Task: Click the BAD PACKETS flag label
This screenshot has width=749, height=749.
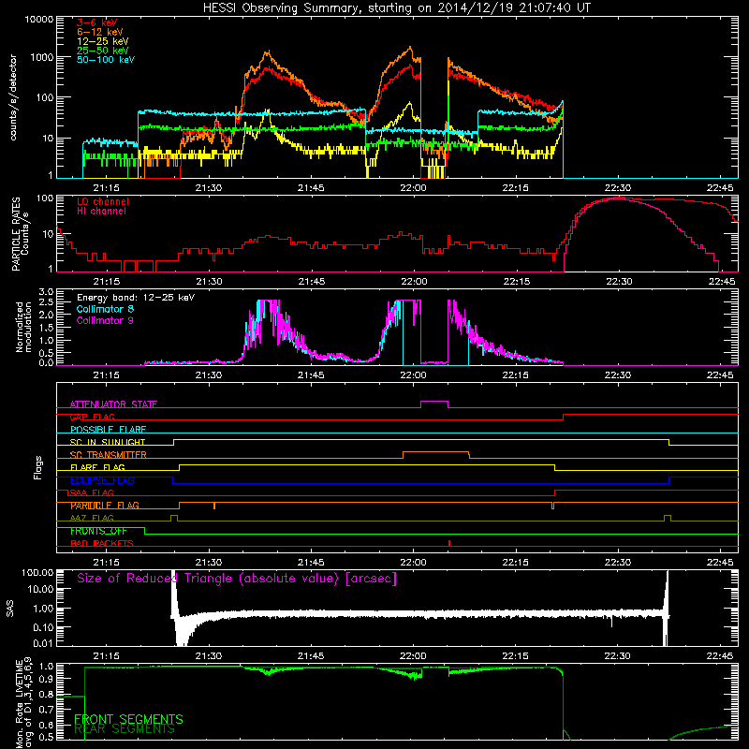Action: coord(102,543)
